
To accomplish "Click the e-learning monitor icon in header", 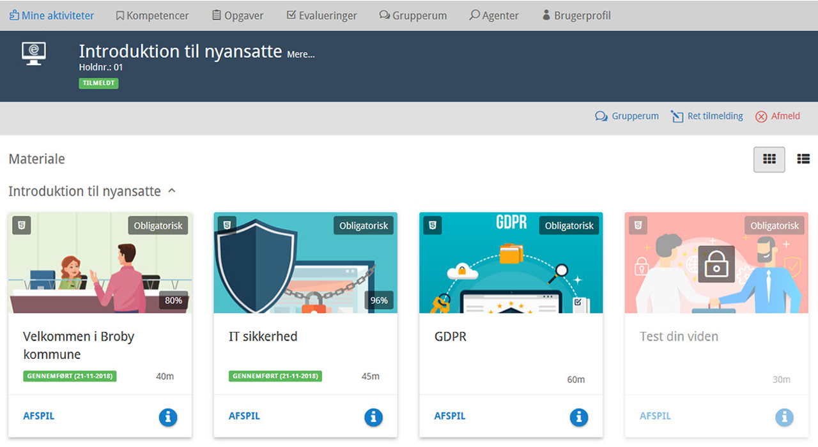I will pos(33,53).
